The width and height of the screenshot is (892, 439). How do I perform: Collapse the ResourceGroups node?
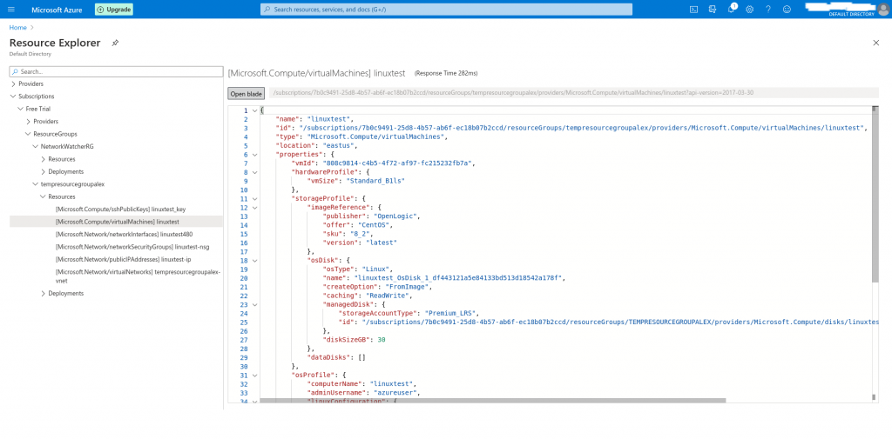pyautogui.click(x=28, y=134)
